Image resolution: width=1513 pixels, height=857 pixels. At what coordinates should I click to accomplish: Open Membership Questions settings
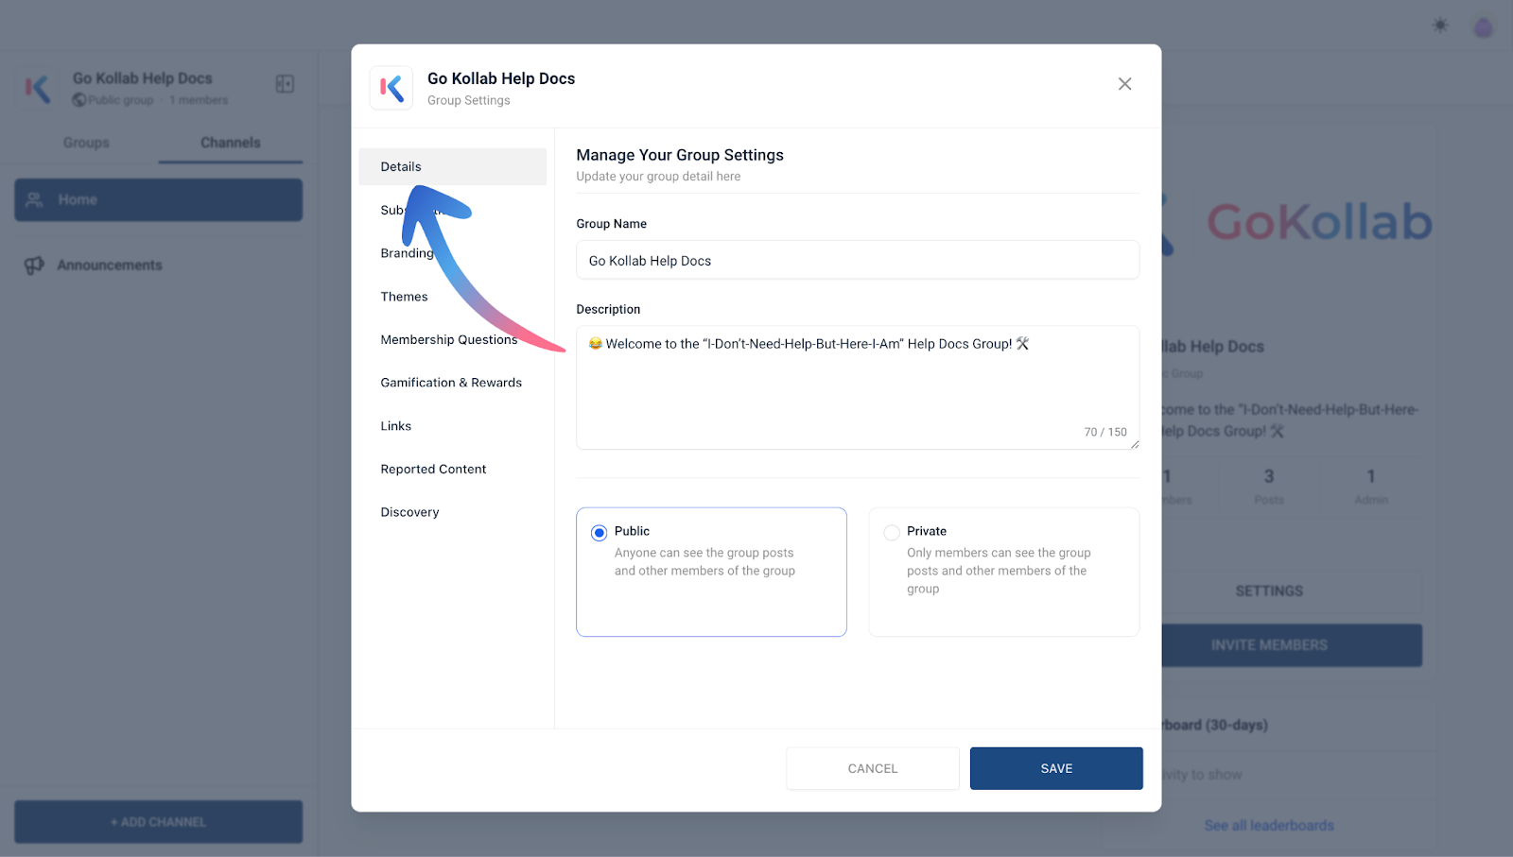(449, 340)
